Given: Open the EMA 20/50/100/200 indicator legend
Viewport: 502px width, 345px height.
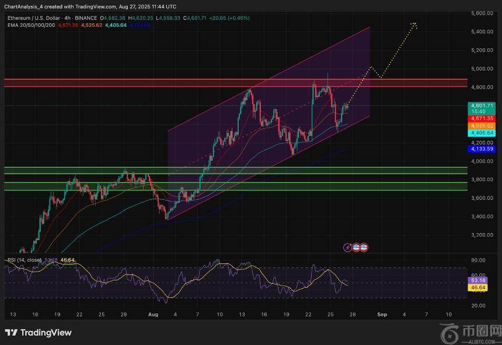Looking at the screenshot, I should [30, 26].
